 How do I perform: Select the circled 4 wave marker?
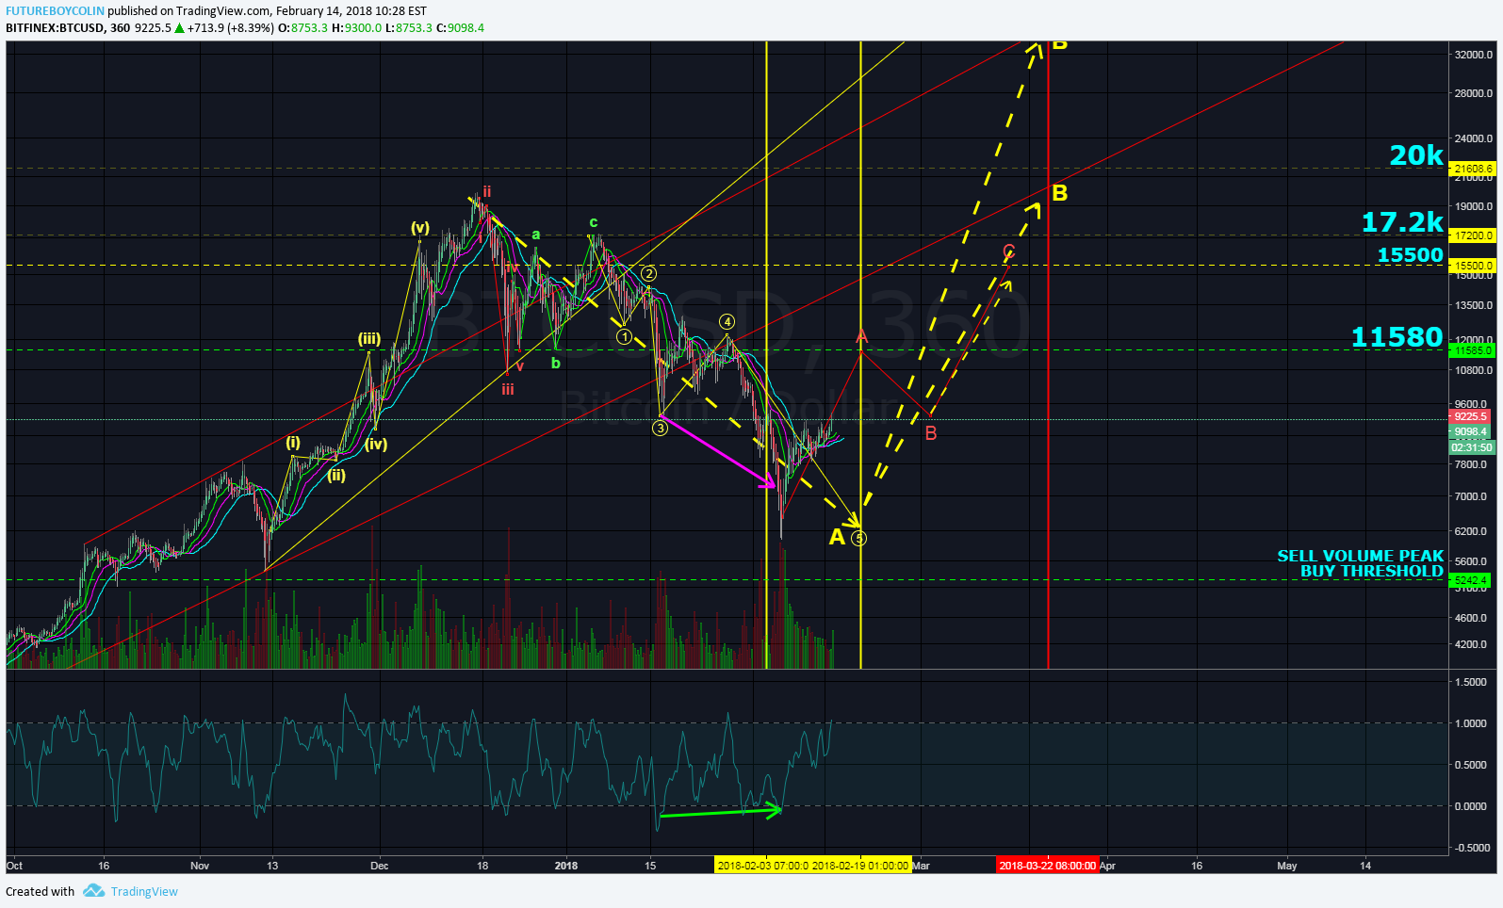point(727,321)
